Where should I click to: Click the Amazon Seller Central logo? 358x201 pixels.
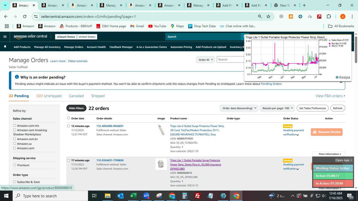[30, 37]
